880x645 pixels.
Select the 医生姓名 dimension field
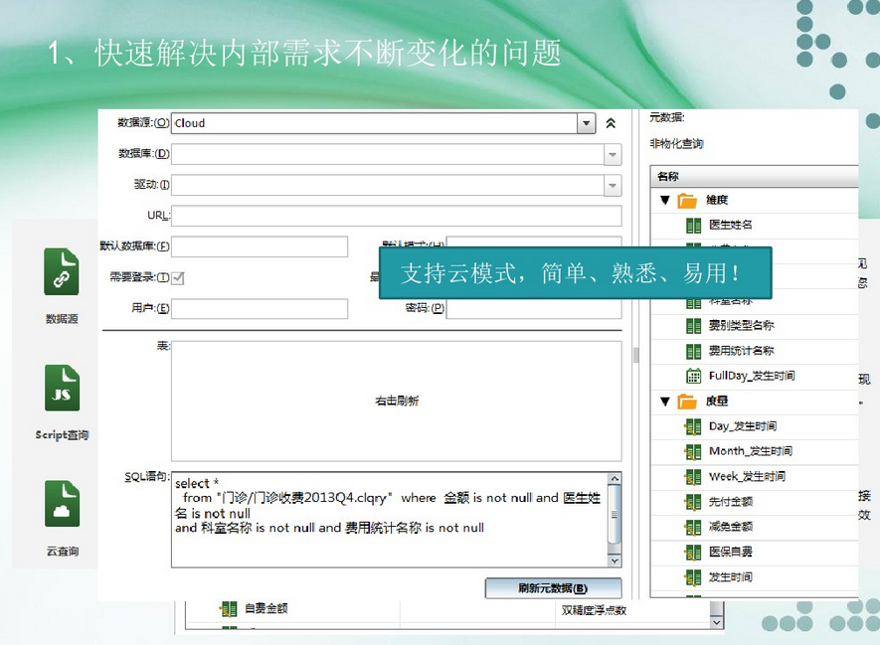(730, 226)
